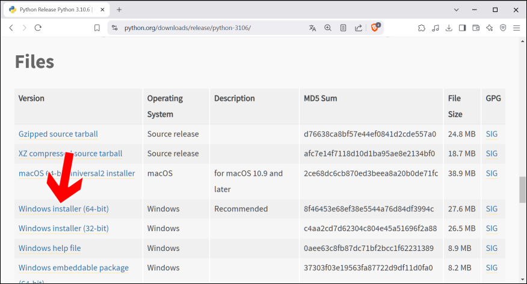Open the Brave Wallet icon
The height and width of the screenshot is (284, 527).
click(476, 28)
